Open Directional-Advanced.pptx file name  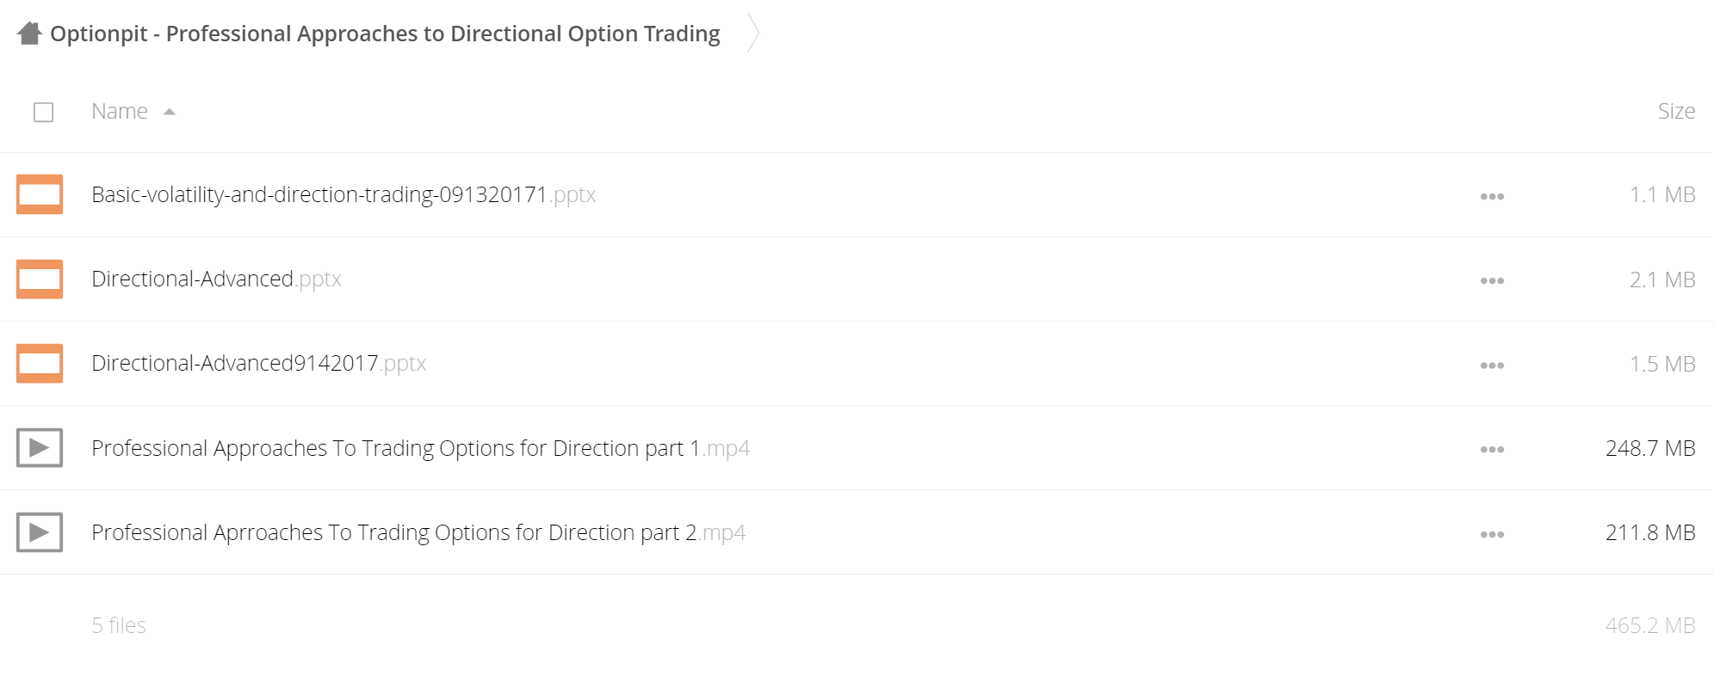click(x=216, y=279)
